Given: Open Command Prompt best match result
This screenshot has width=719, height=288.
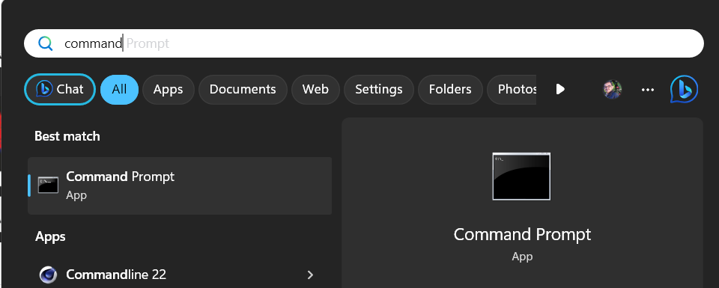Looking at the screenshot, I should pyautogui.click(x=180, y=186).
